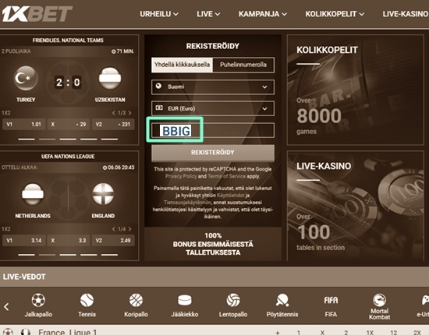429x335 pixels.
Task: Show the previous market in the Netherlands match
Action: pyautogui.click(x=114, y=229)
